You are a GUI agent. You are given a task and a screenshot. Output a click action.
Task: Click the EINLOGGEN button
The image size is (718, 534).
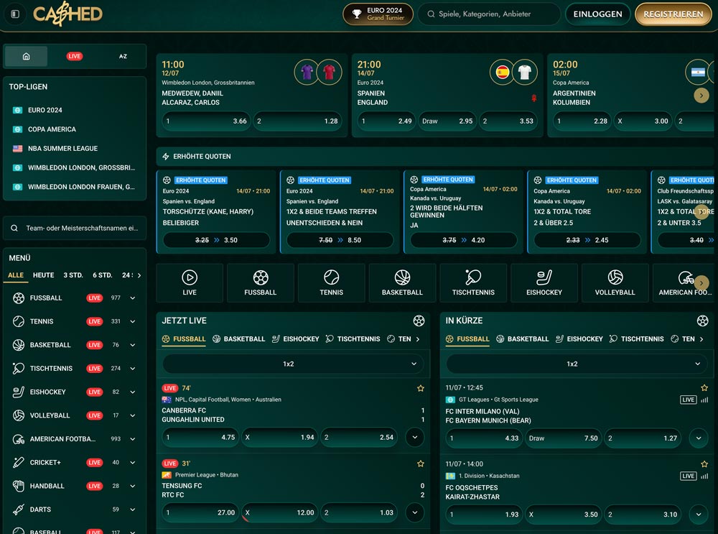[x=597, y=14]
